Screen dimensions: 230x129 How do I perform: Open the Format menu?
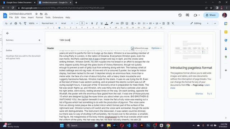tap(39, 18)
